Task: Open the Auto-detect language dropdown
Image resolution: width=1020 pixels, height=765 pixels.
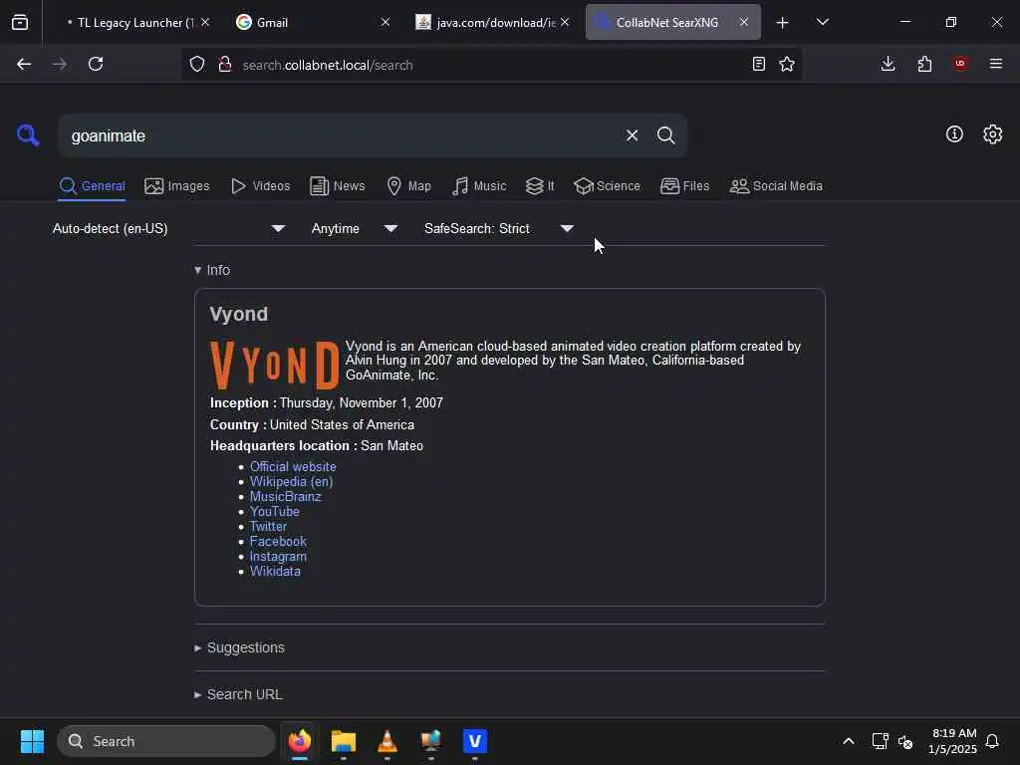Action: pyautogui.click(x=168, y=228)
